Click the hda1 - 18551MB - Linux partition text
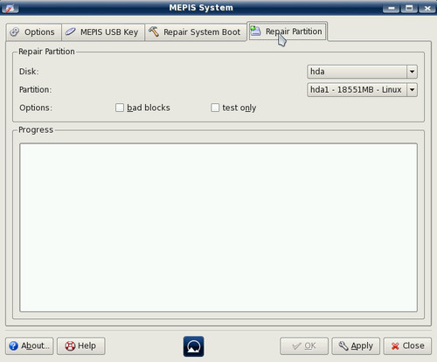Screen dimensions: 437x362 (x=356, y=90)
